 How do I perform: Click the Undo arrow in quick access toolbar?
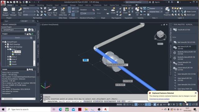pos(30,2)
